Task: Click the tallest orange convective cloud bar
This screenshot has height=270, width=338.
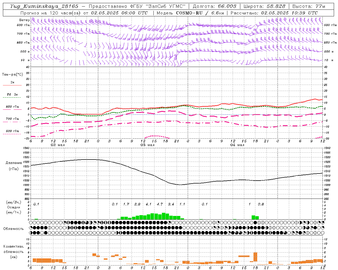Action: (x=255, y=257)
